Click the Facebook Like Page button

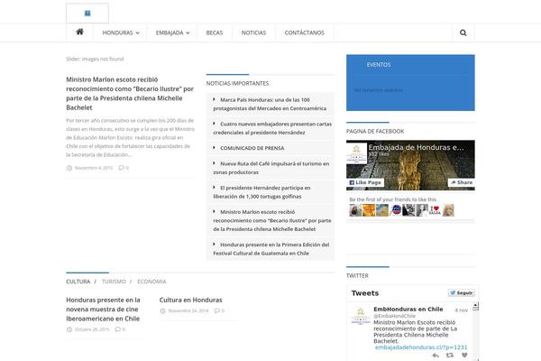point(365,182)
